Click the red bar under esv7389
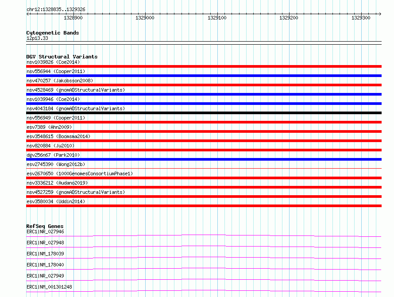The height and width of the screenshot is (297, 394). pos(204,131)
